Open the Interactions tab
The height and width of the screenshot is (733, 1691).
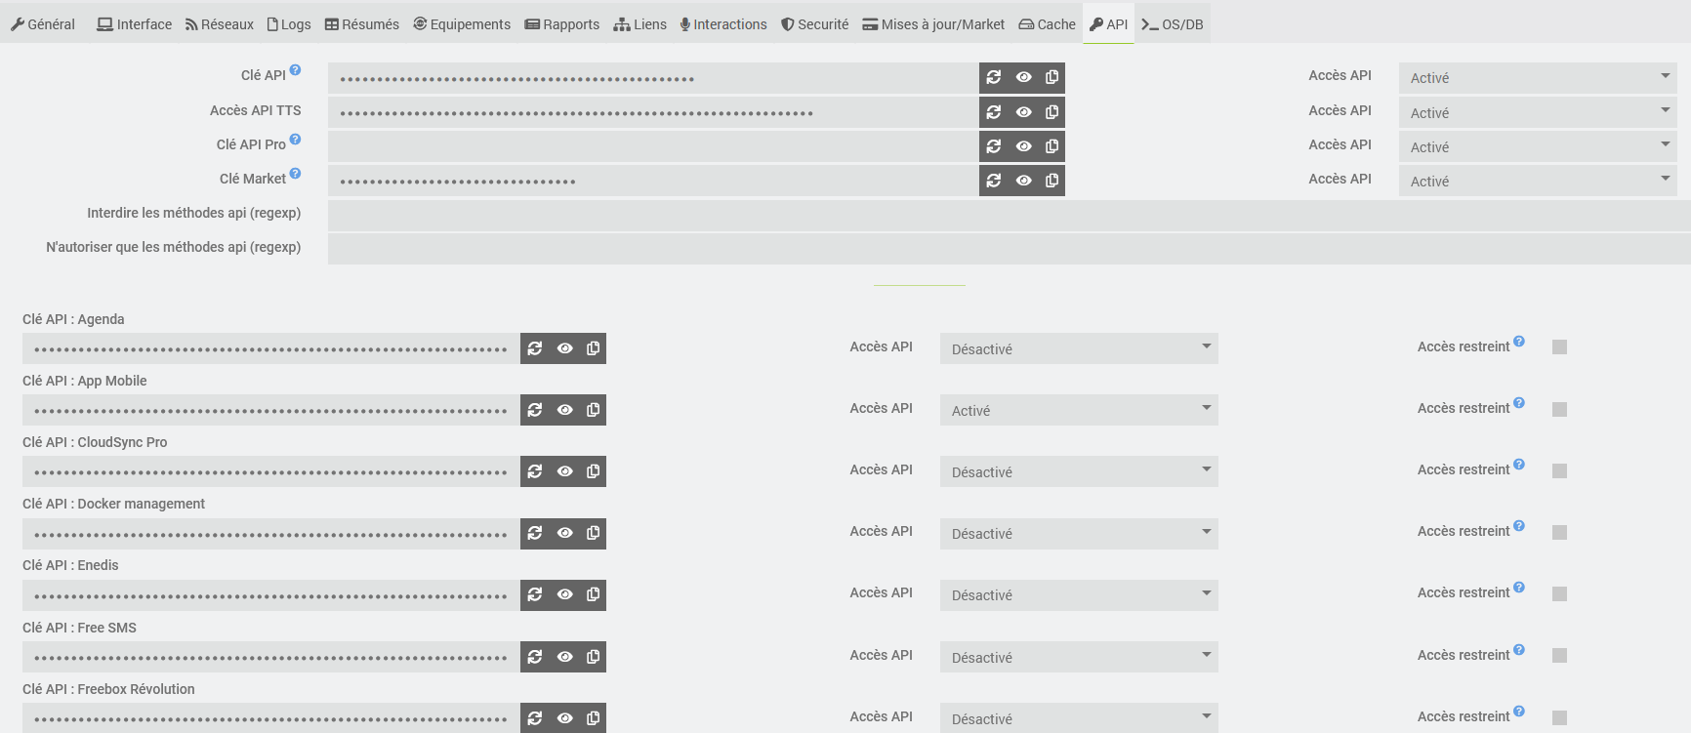723,24
